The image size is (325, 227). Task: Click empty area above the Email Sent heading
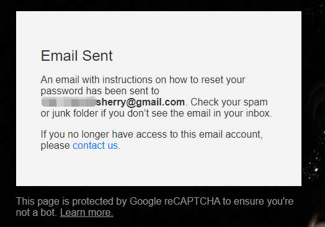pos(159,29)
